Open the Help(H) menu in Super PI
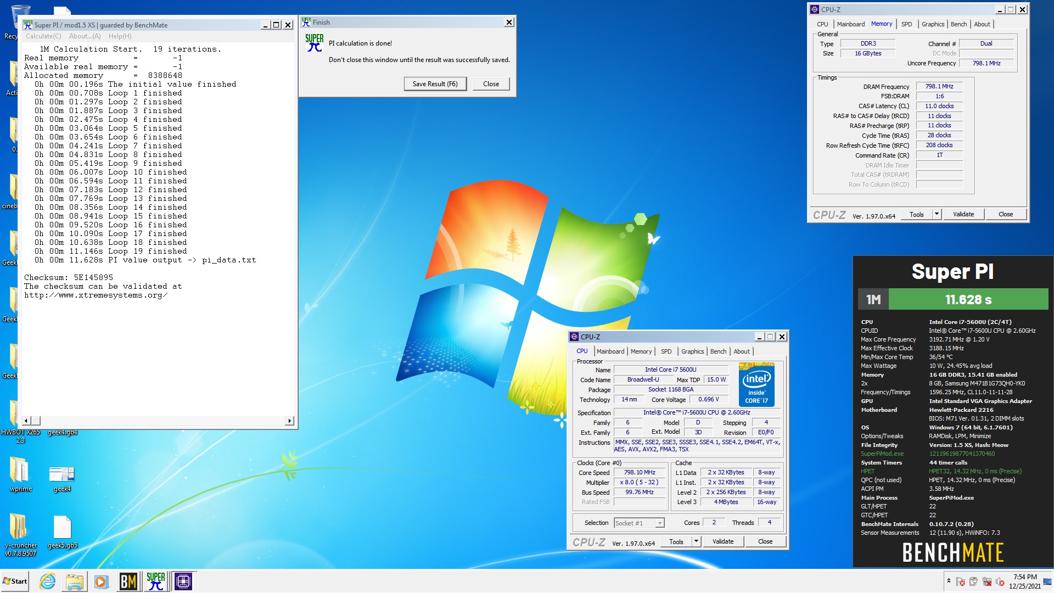The height and width of the screenshot is (593, 1054). [120, 36]
